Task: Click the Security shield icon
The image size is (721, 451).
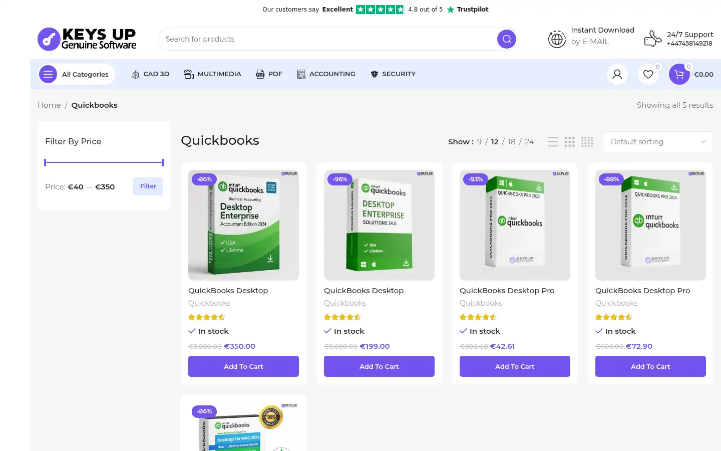Action: pos(375,74)
